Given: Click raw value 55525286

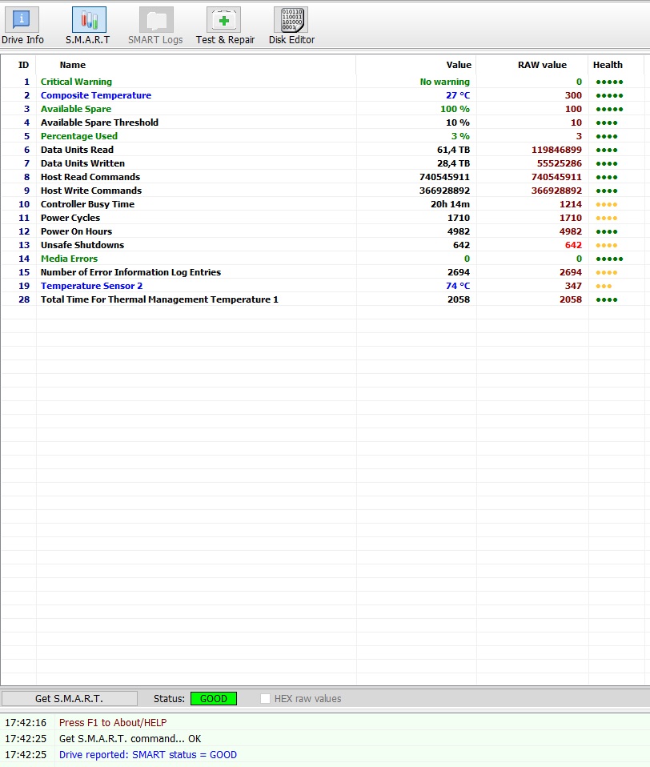Looking at the screenshot, I should click(559, 163).
